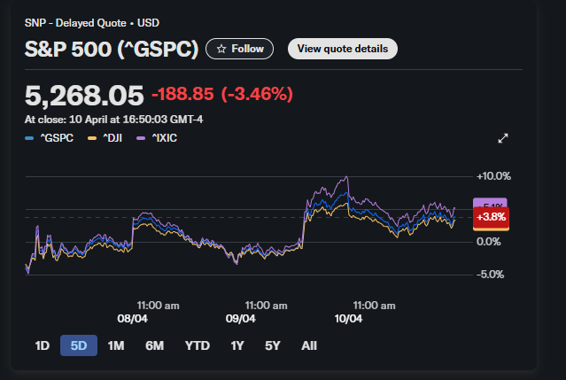Click the red +3.8% price label
The width and height of the screenshot is (566, 380).
tap(491, 217)
